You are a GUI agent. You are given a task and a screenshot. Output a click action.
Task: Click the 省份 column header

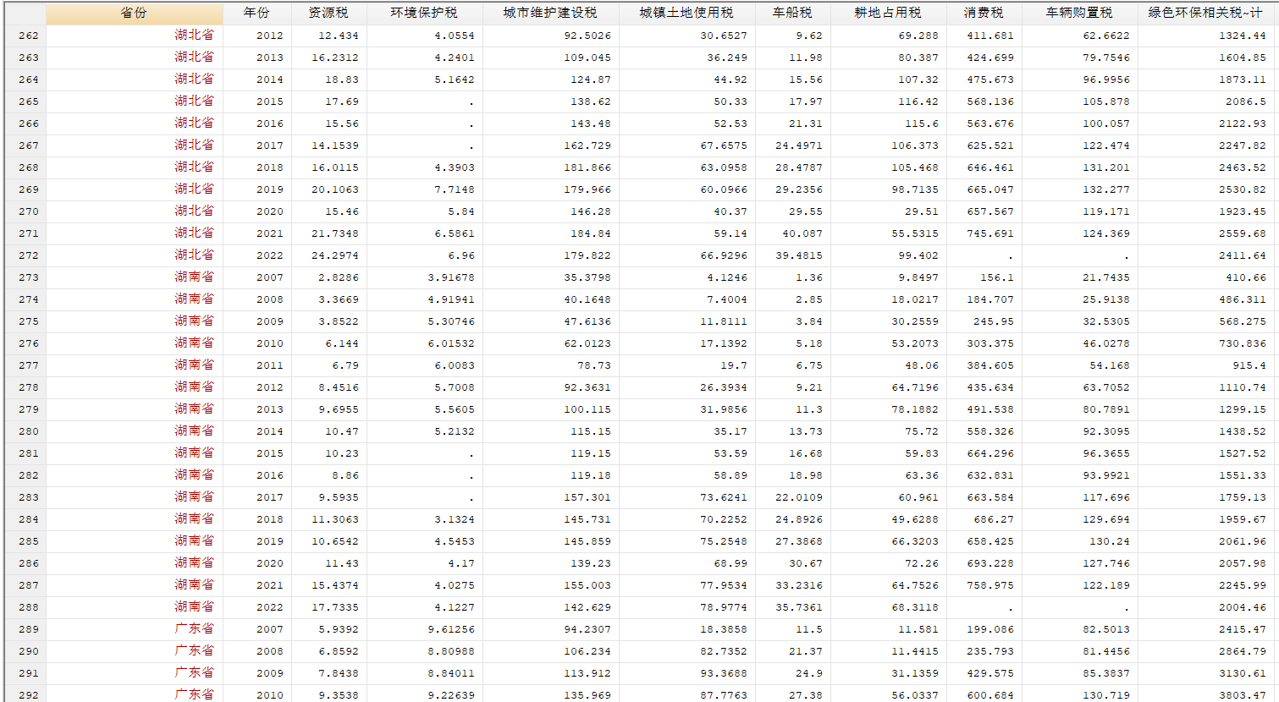(x=135, y=13)
